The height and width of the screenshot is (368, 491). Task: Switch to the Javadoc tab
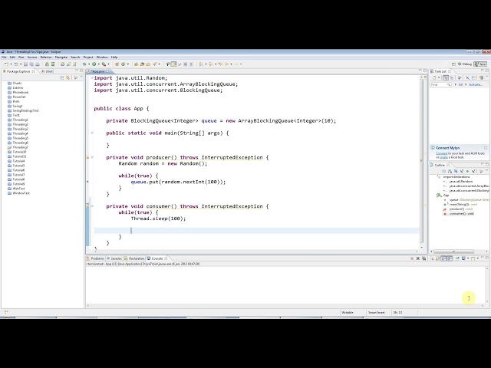point(114,258)
